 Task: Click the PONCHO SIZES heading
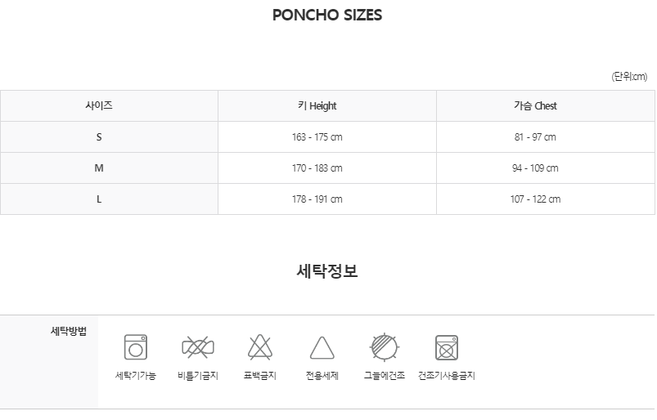pyautogui.click(x=327, y=16)
